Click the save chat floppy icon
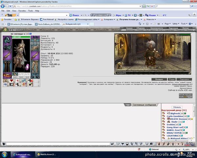197x158 pixels. (127, 144)
